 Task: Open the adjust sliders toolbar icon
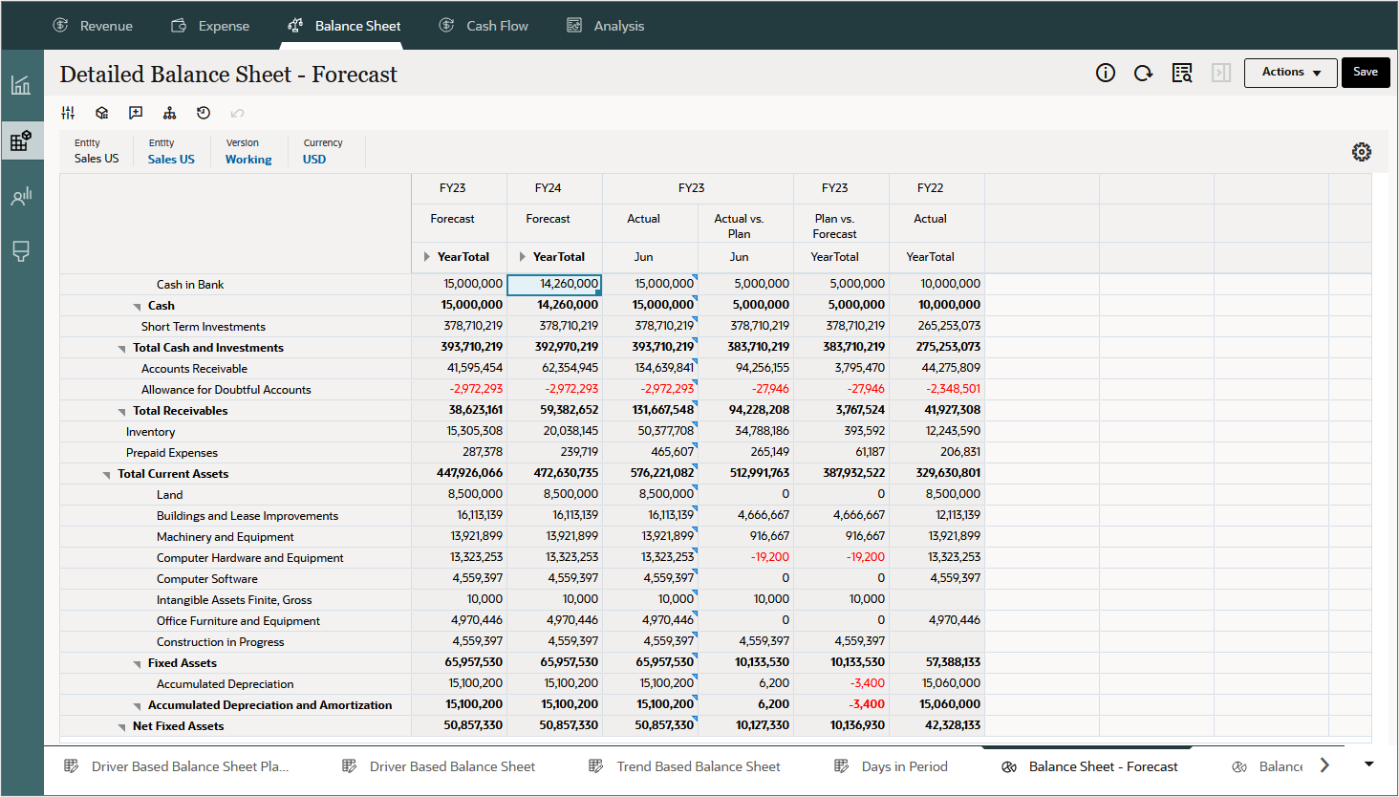[x=68, y=113]
